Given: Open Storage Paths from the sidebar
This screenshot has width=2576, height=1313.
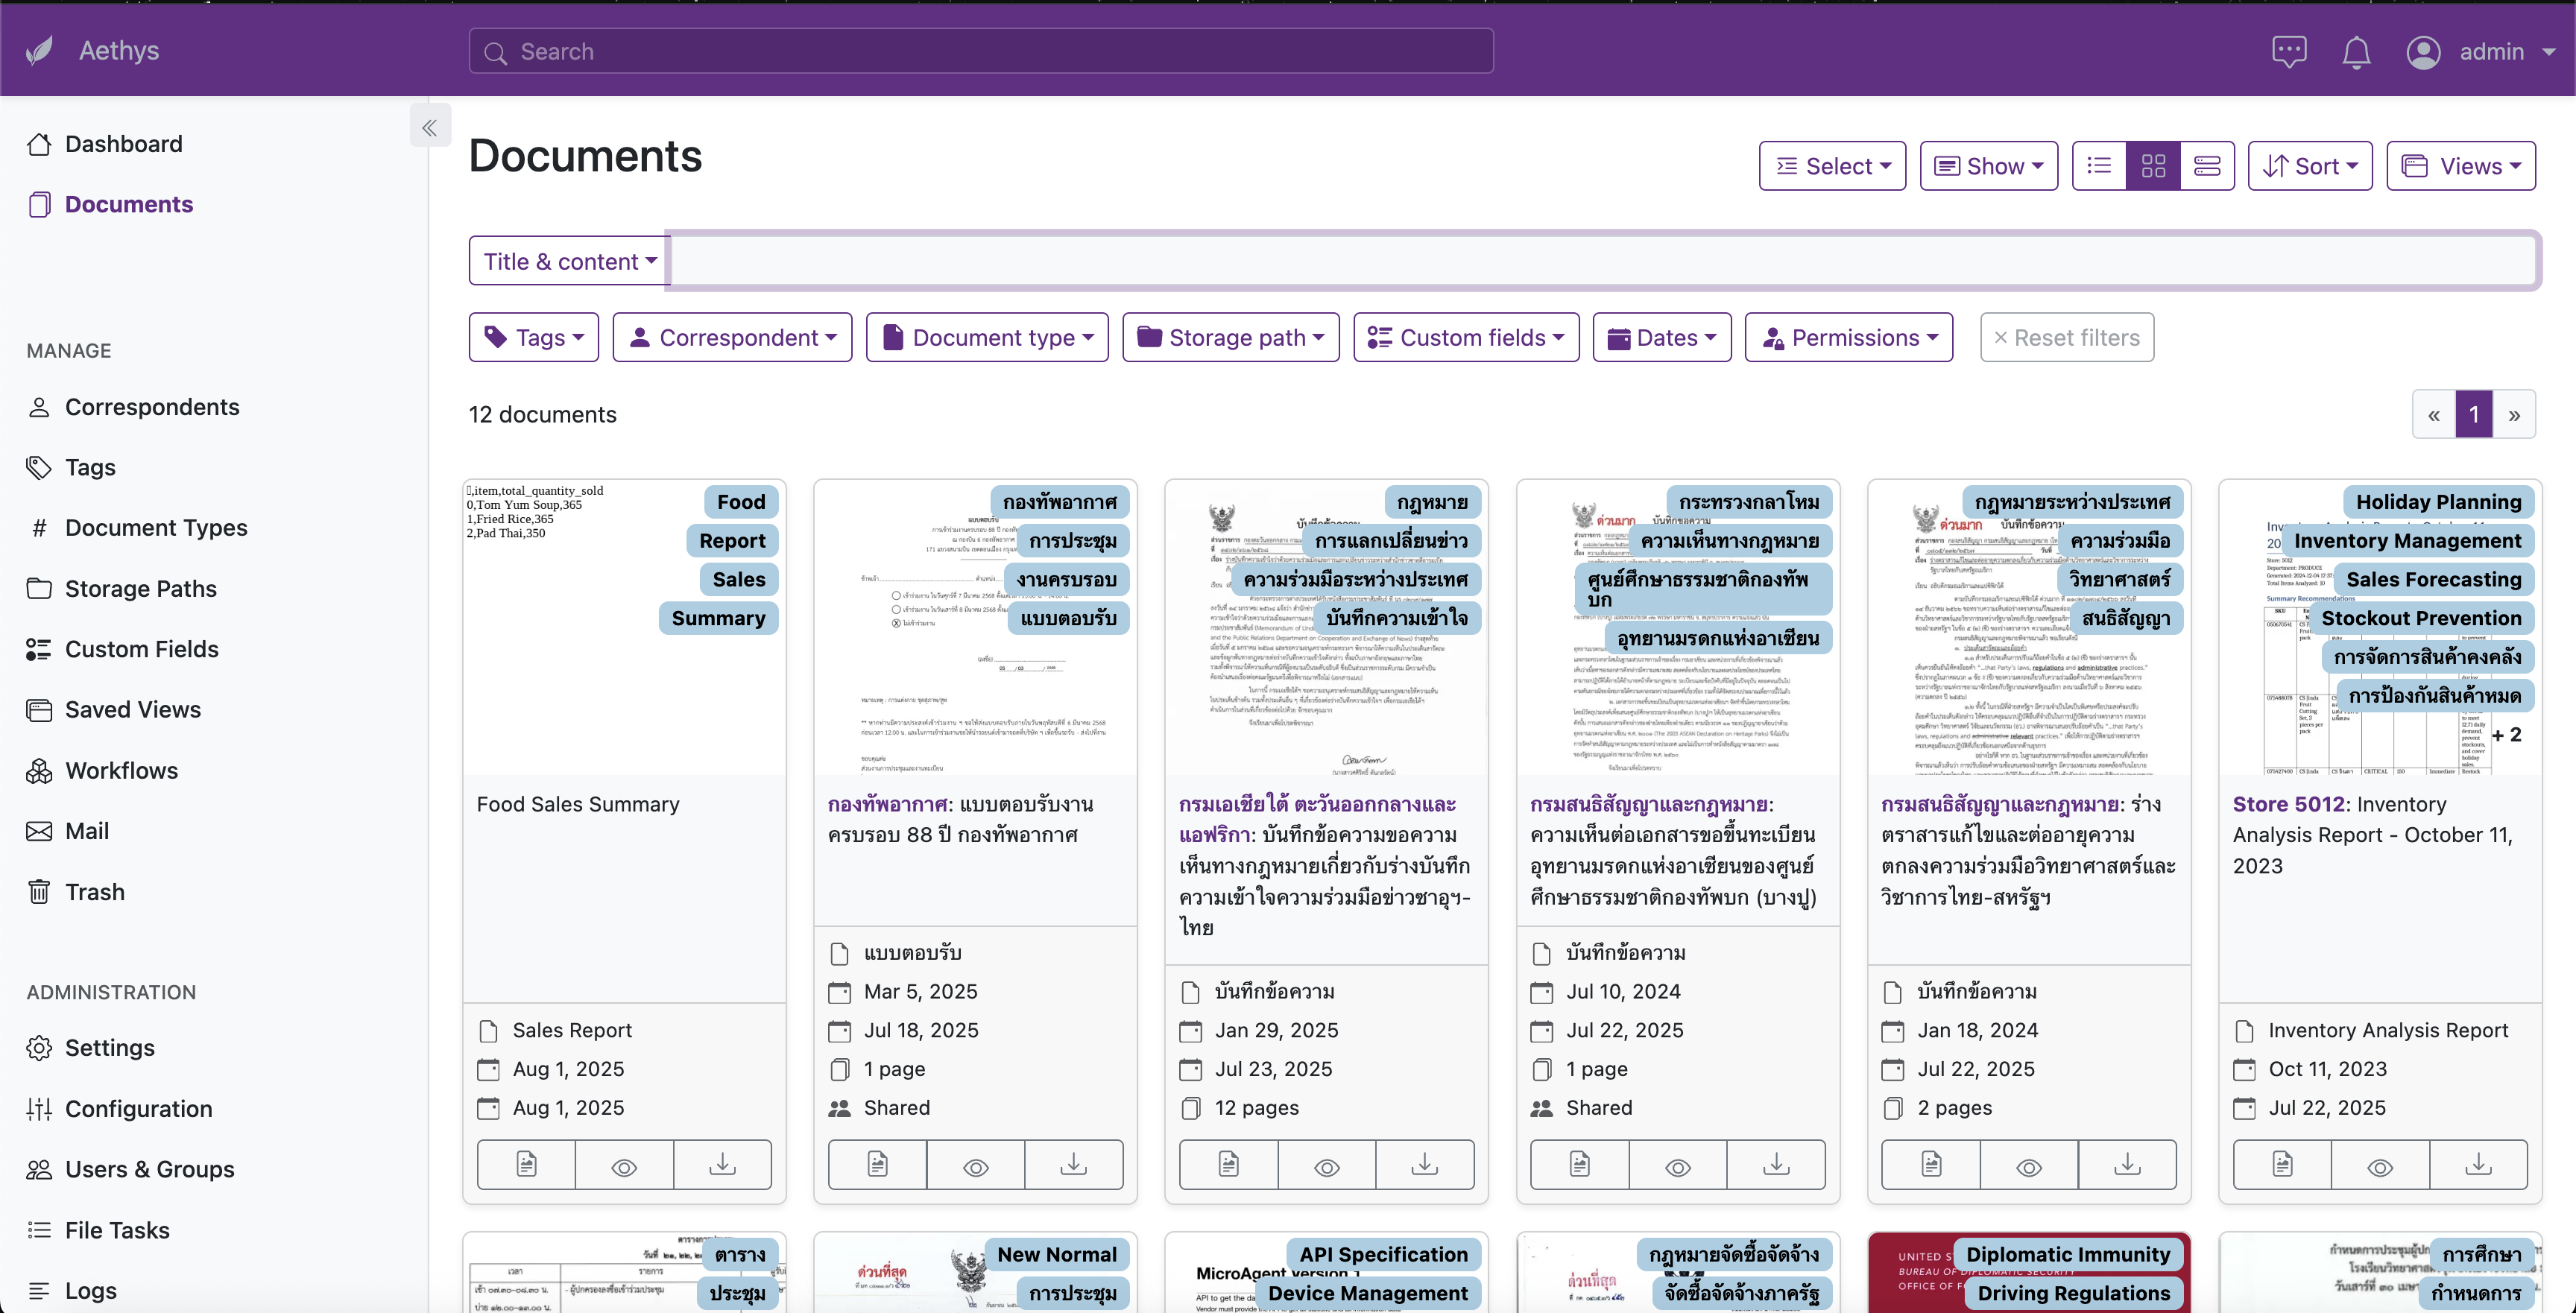Looking at the screenshot, I should click(141, 588).
